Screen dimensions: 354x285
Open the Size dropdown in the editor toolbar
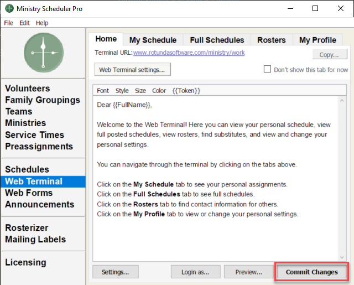140,91
